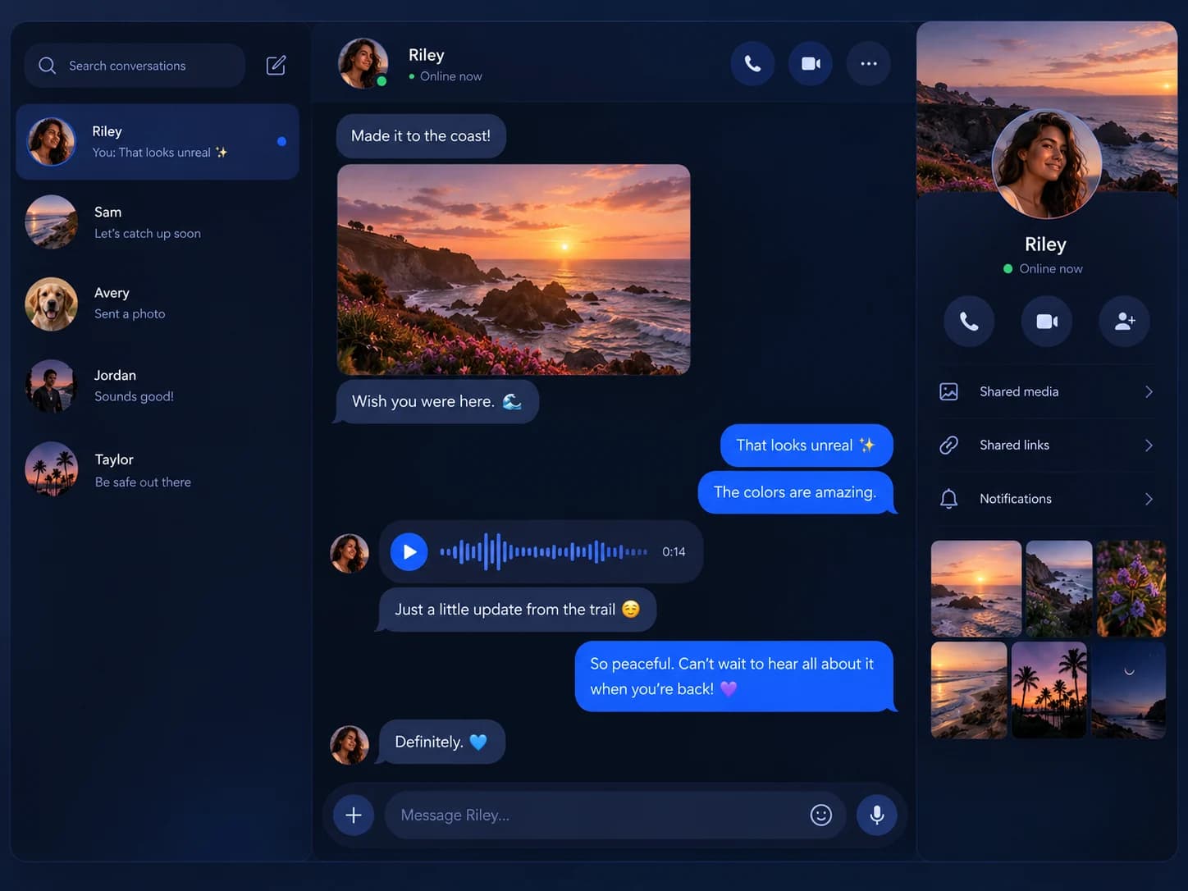Screen dimensions: 1188x891
Task: Click Riley's avatar in the chat header
Action: [x=363, y=63]
